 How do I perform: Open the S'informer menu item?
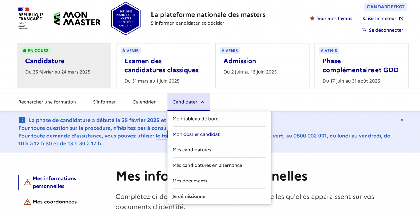pos(104,102)
